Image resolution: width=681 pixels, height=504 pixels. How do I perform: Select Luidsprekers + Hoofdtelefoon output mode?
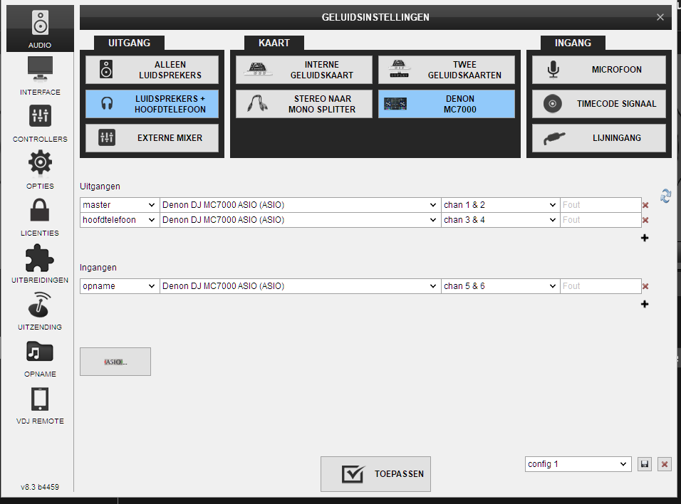click(x=152, y=104)
